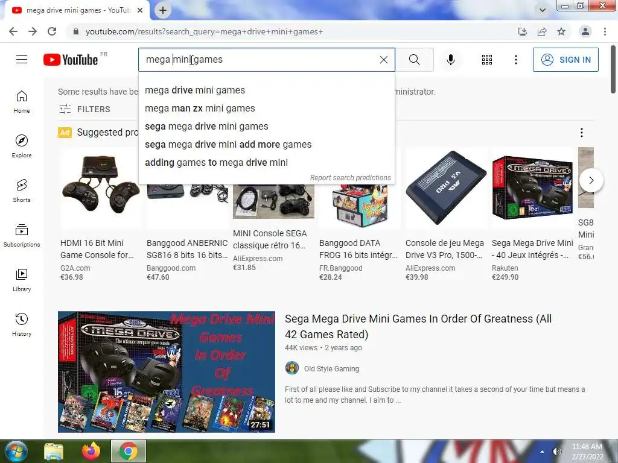Select suggestion 'mega man zx mini games'
This screenshot has height=463, width=618.
point(266,109)
